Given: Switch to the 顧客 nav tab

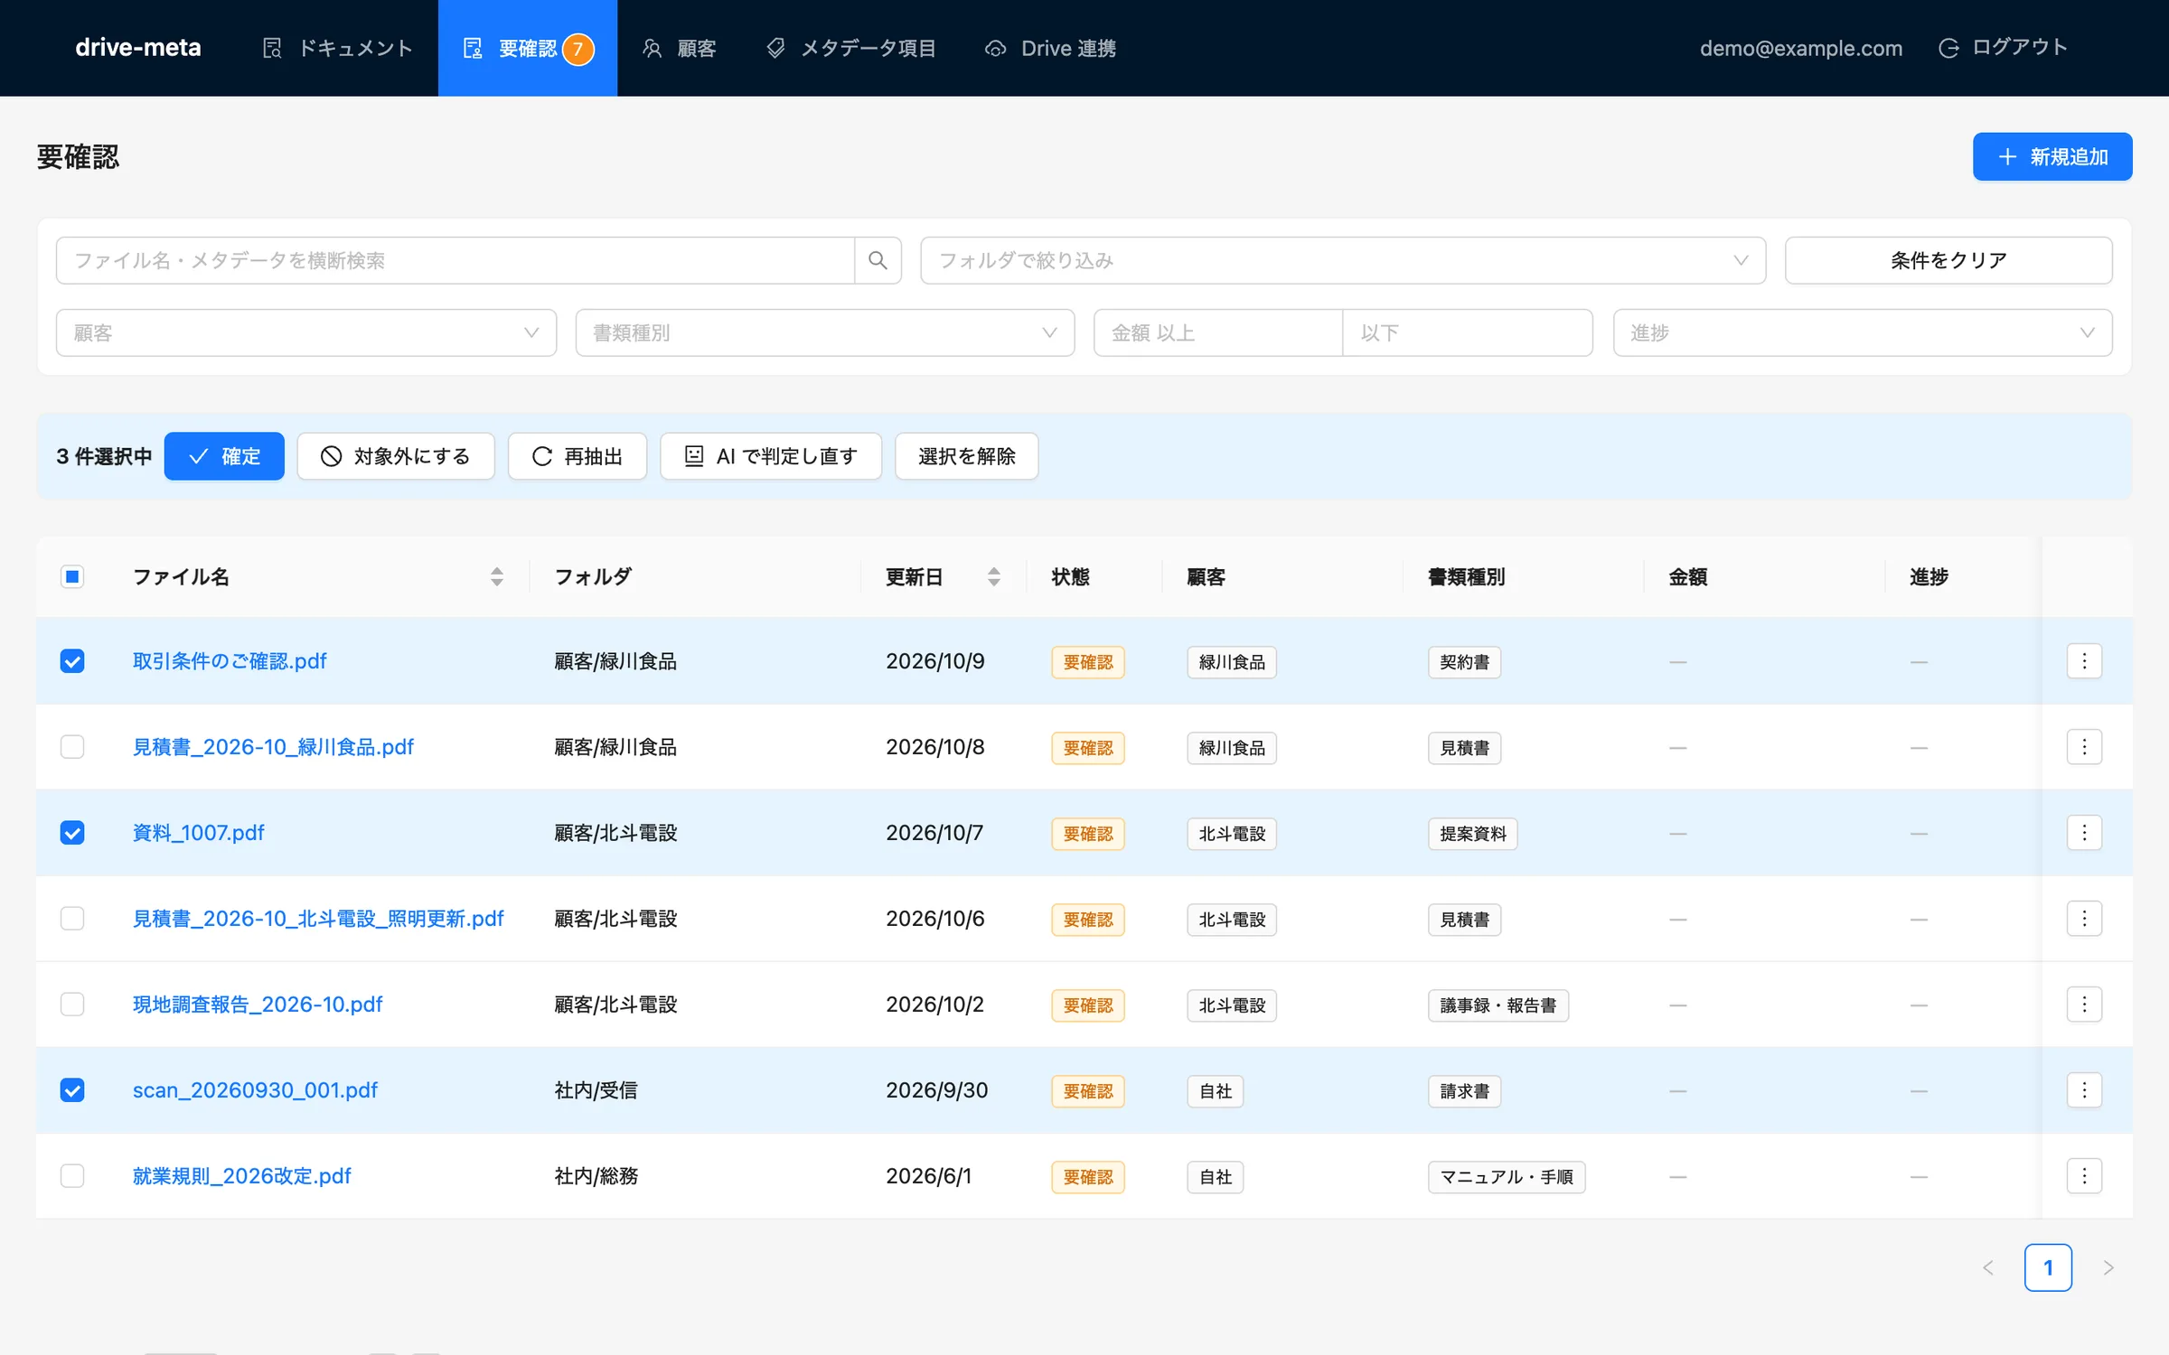Looking at the screenshot, I should point(679,48).
